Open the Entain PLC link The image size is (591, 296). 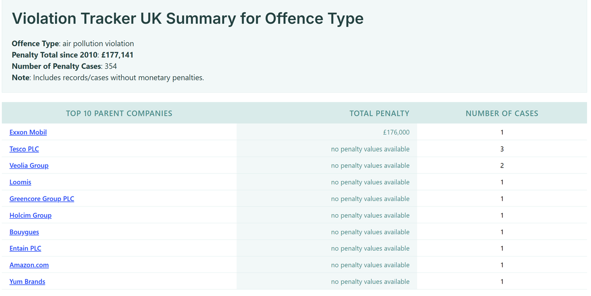click(x=25, y=248)
